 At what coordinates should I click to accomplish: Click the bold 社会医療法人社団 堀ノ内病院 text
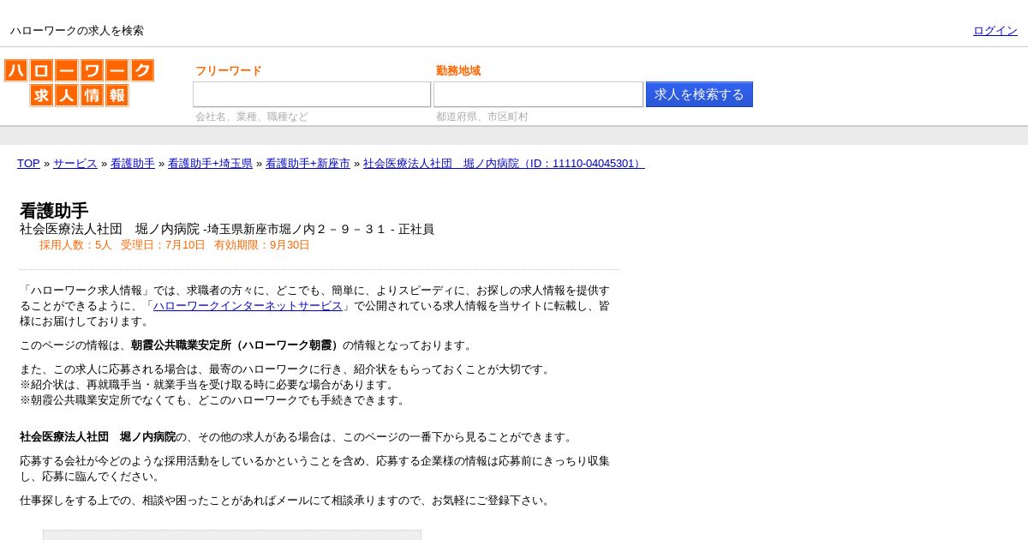[x=98, y=437]
